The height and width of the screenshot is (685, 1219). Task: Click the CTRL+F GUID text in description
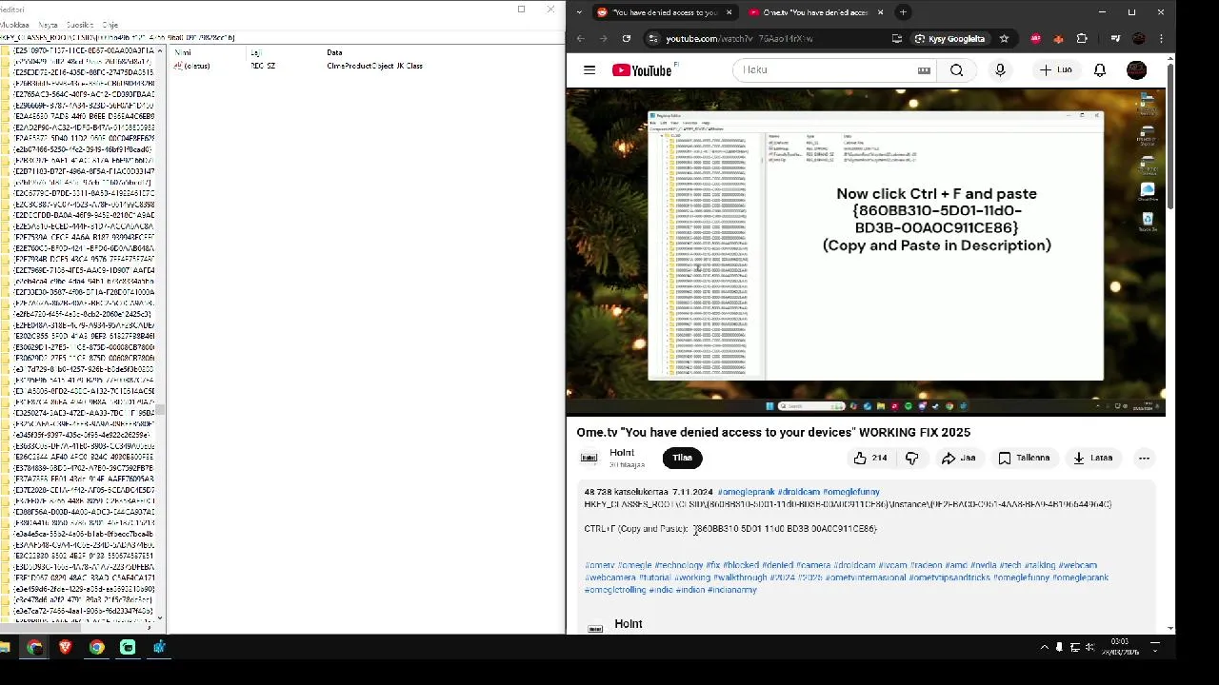(x=785, y=529)
